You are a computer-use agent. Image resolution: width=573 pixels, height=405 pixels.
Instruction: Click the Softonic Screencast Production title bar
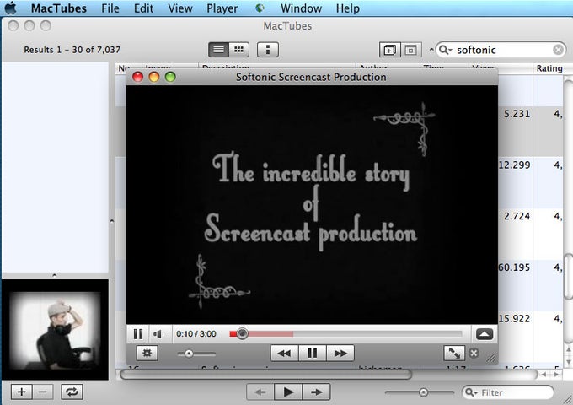(x=311, y=77)
